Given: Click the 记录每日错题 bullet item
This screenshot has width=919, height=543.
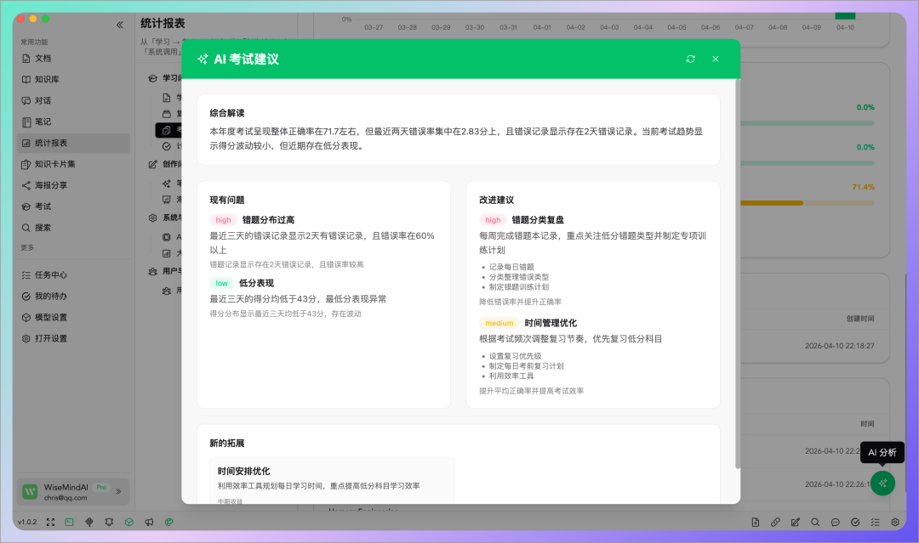Looking at the screenshot, I should pyautogui.click(x=511, y=267).
